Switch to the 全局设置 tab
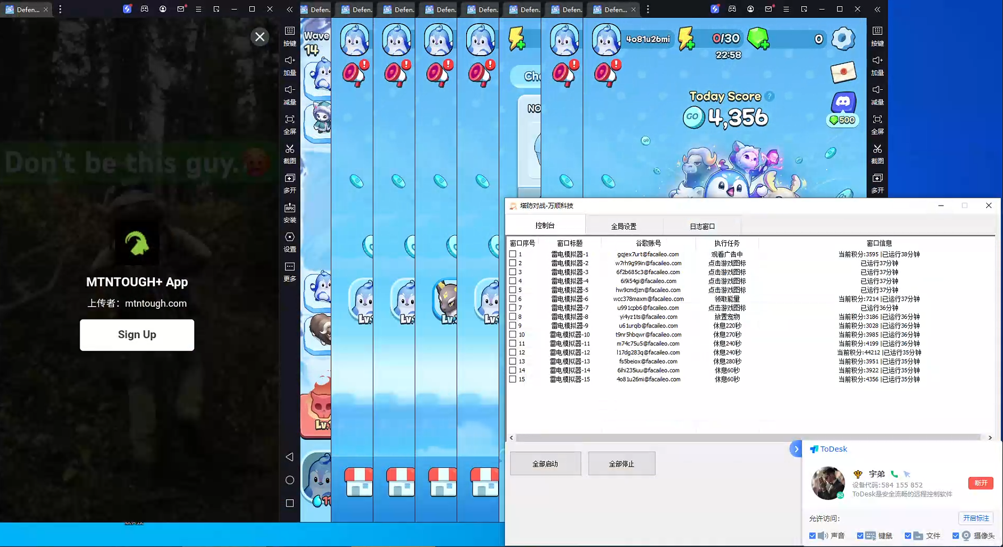This screenshot has width=1003, height=547. point(623,226)
